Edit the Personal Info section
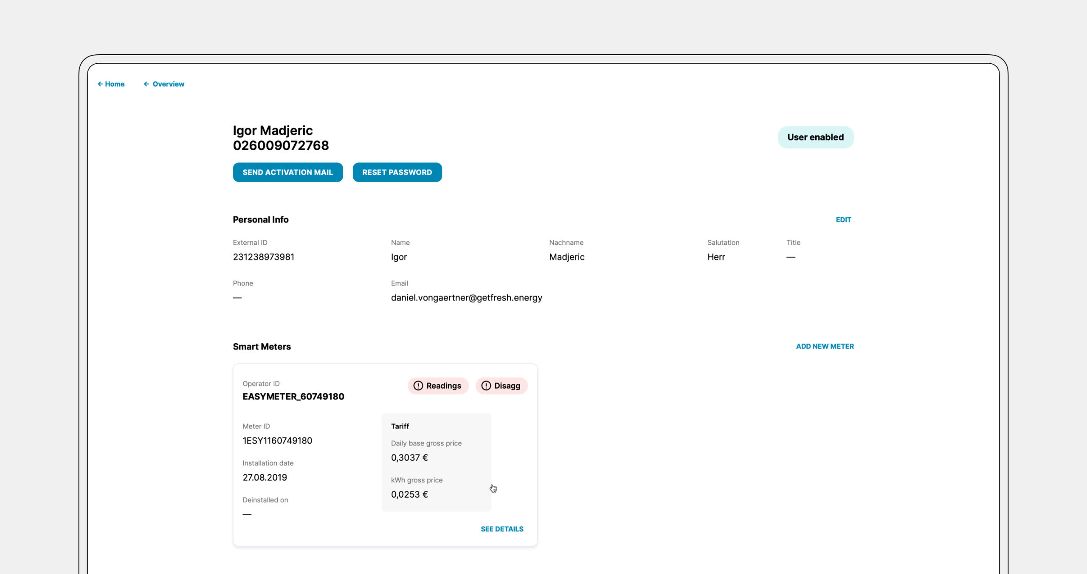The width and height of the screenshot is (1087, 574). (843, 220)
